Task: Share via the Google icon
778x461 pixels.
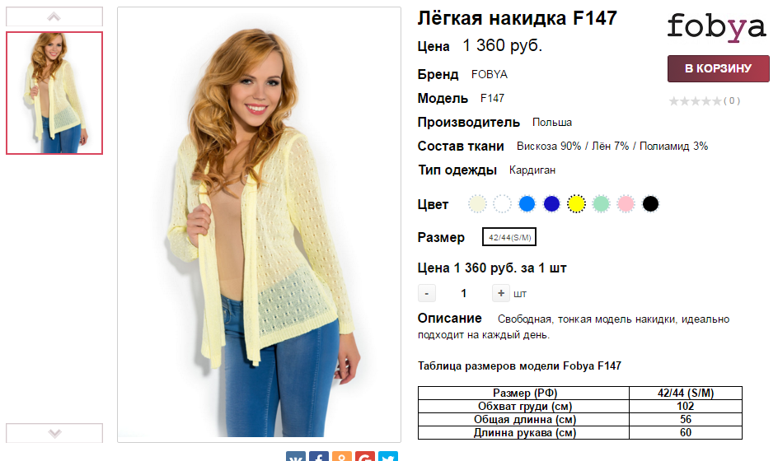Action: point(364,456)
